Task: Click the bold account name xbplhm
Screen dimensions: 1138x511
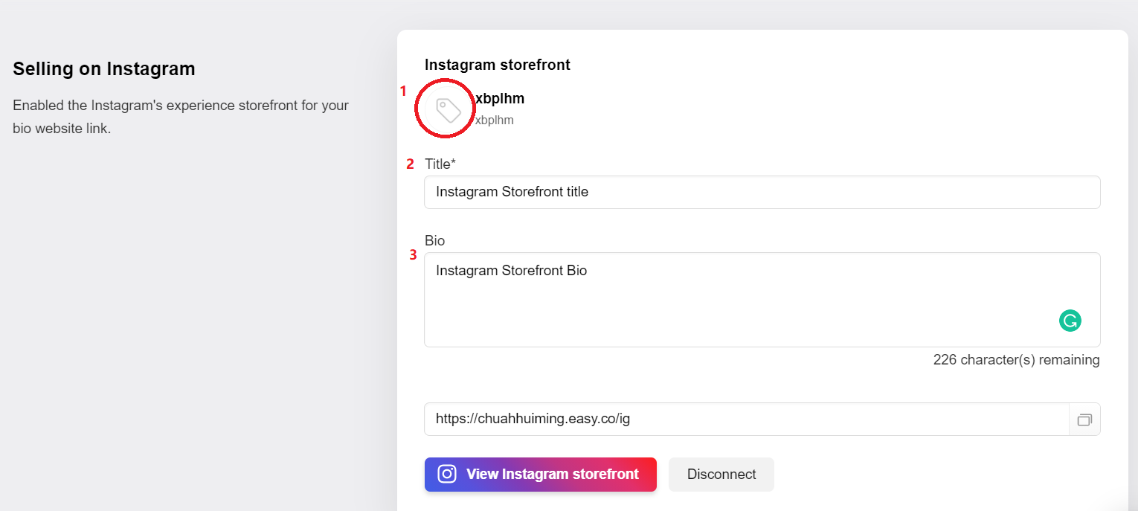Action: (x=500, y=99)
